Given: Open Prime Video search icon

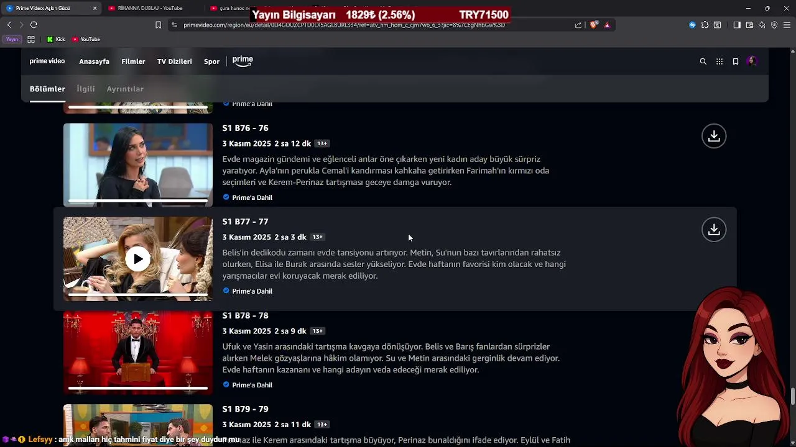Looking at the screenshot, I should [703, 61].
